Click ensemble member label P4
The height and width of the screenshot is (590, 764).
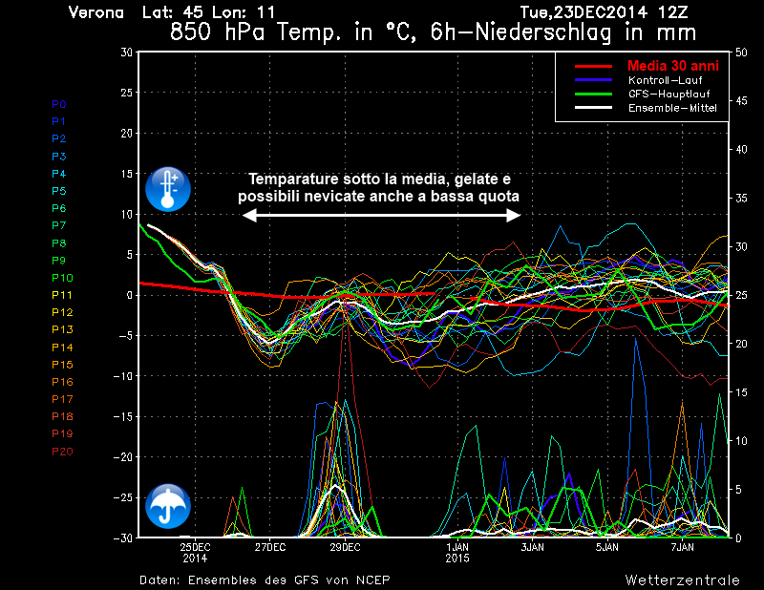coord(59,174)
